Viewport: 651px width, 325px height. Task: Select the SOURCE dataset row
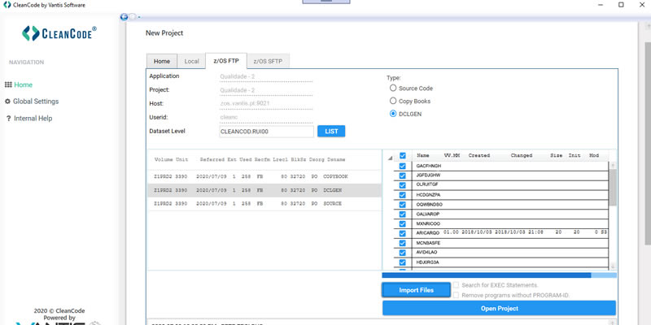[264, 204]
